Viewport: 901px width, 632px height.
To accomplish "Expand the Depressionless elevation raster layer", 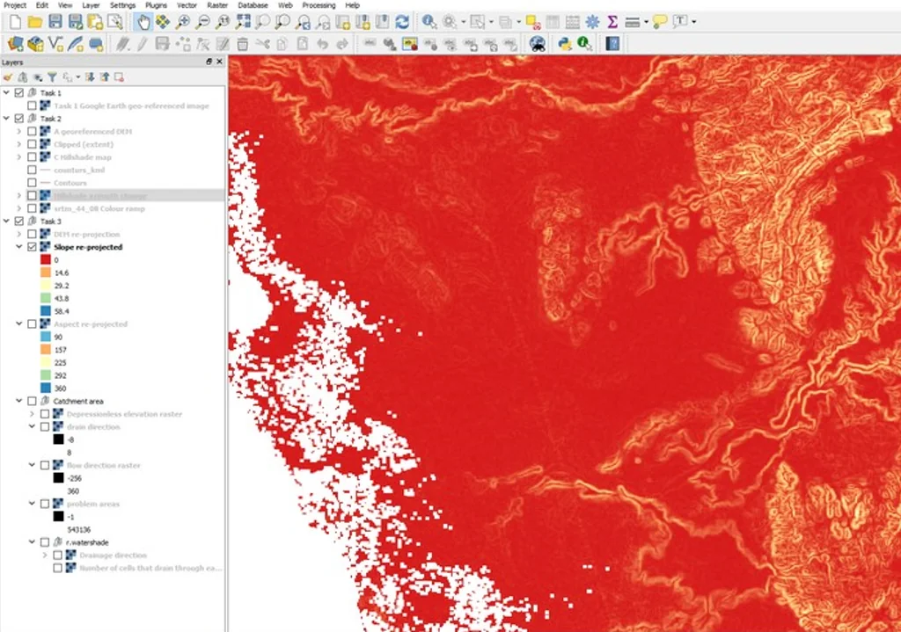I will [x=33, y=414].
